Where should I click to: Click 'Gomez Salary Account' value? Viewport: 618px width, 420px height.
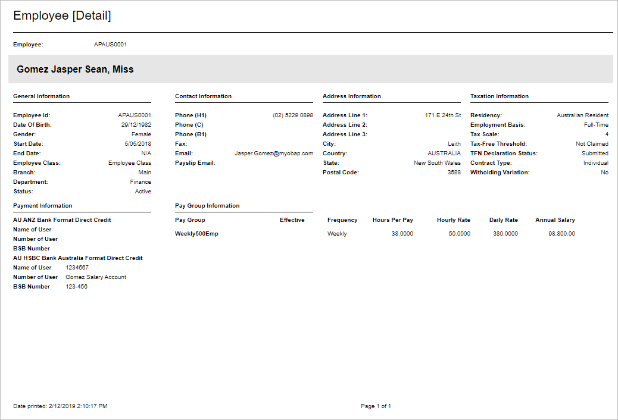(x=96, y=277)
